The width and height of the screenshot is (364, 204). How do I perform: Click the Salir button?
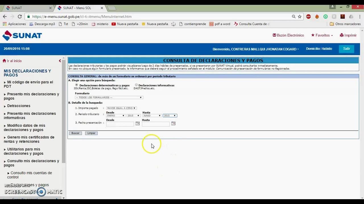(x=346, y=49)
